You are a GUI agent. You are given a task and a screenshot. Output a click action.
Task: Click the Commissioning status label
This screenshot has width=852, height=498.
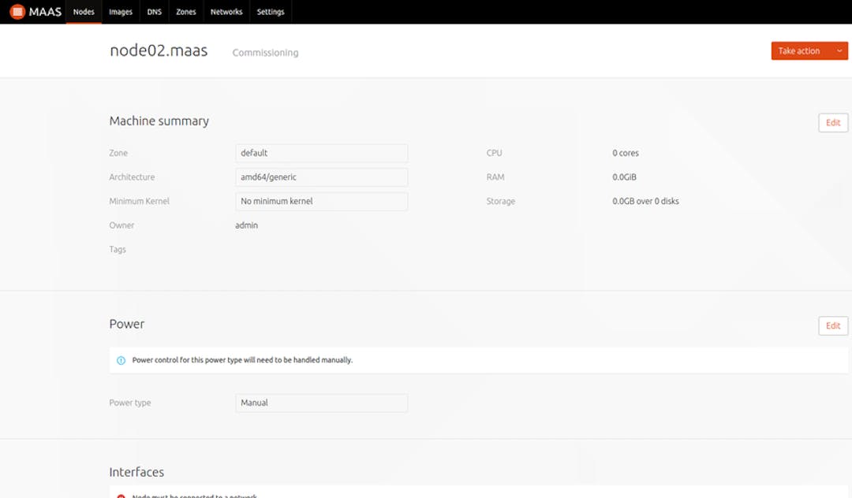tap(265, 52)
